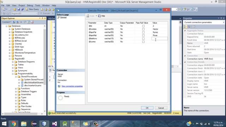Screen dimensions: 226x127
Task: Collapse the RegistroBD database node
Action: [x=10, y=59]
